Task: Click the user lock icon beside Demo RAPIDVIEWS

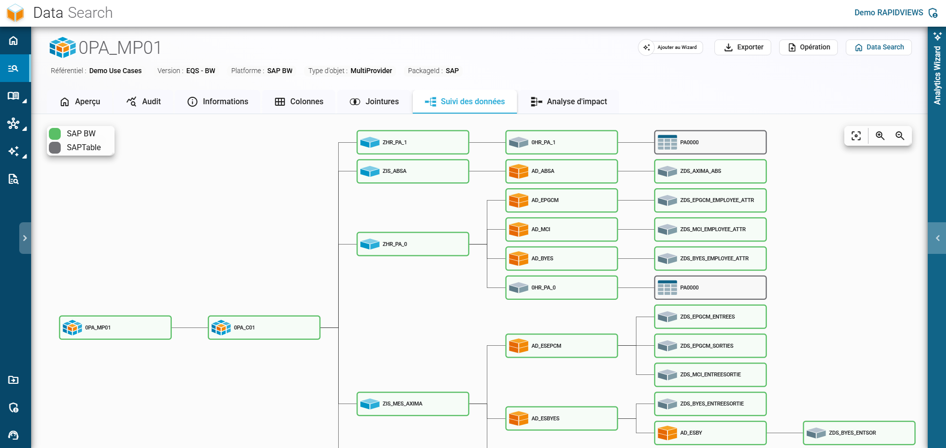Action: click(x=933, y=13)
